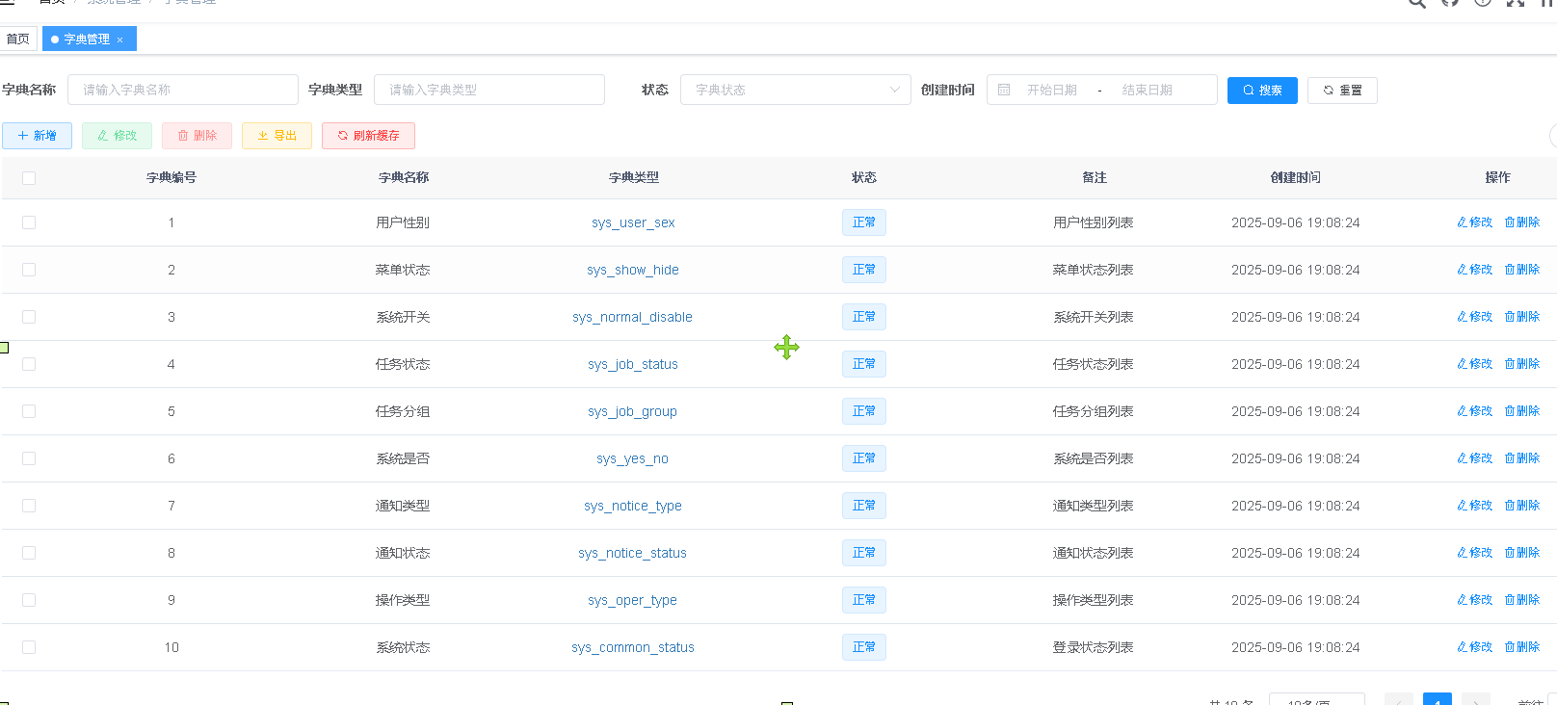Click 删除 for the 系统开关 row
The image size is (1557, 705).
click(1522, 317)
